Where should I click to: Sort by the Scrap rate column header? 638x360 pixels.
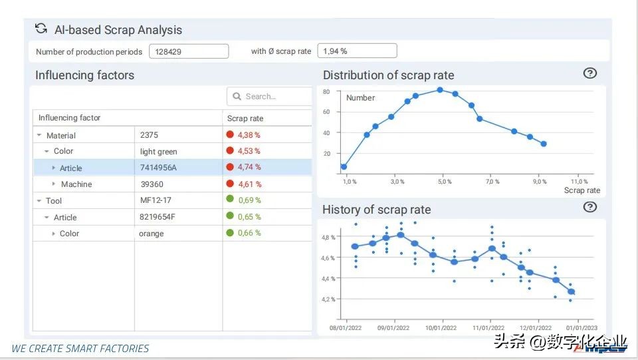(245, 118)
